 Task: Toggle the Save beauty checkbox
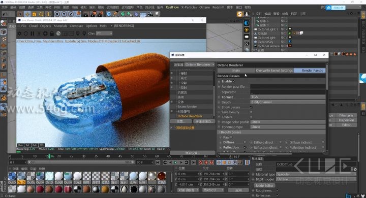click(x=252, y=112)
